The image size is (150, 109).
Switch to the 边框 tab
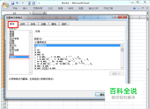[x=43, y=24]
